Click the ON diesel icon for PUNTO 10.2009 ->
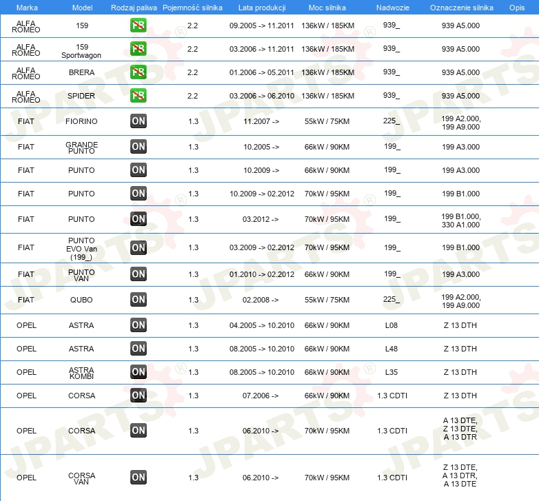The image size is (539, 501). pos(138,170)
